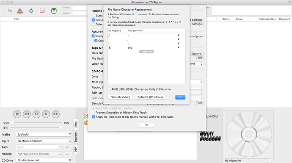Open the green options list icon

coord(54,11)
